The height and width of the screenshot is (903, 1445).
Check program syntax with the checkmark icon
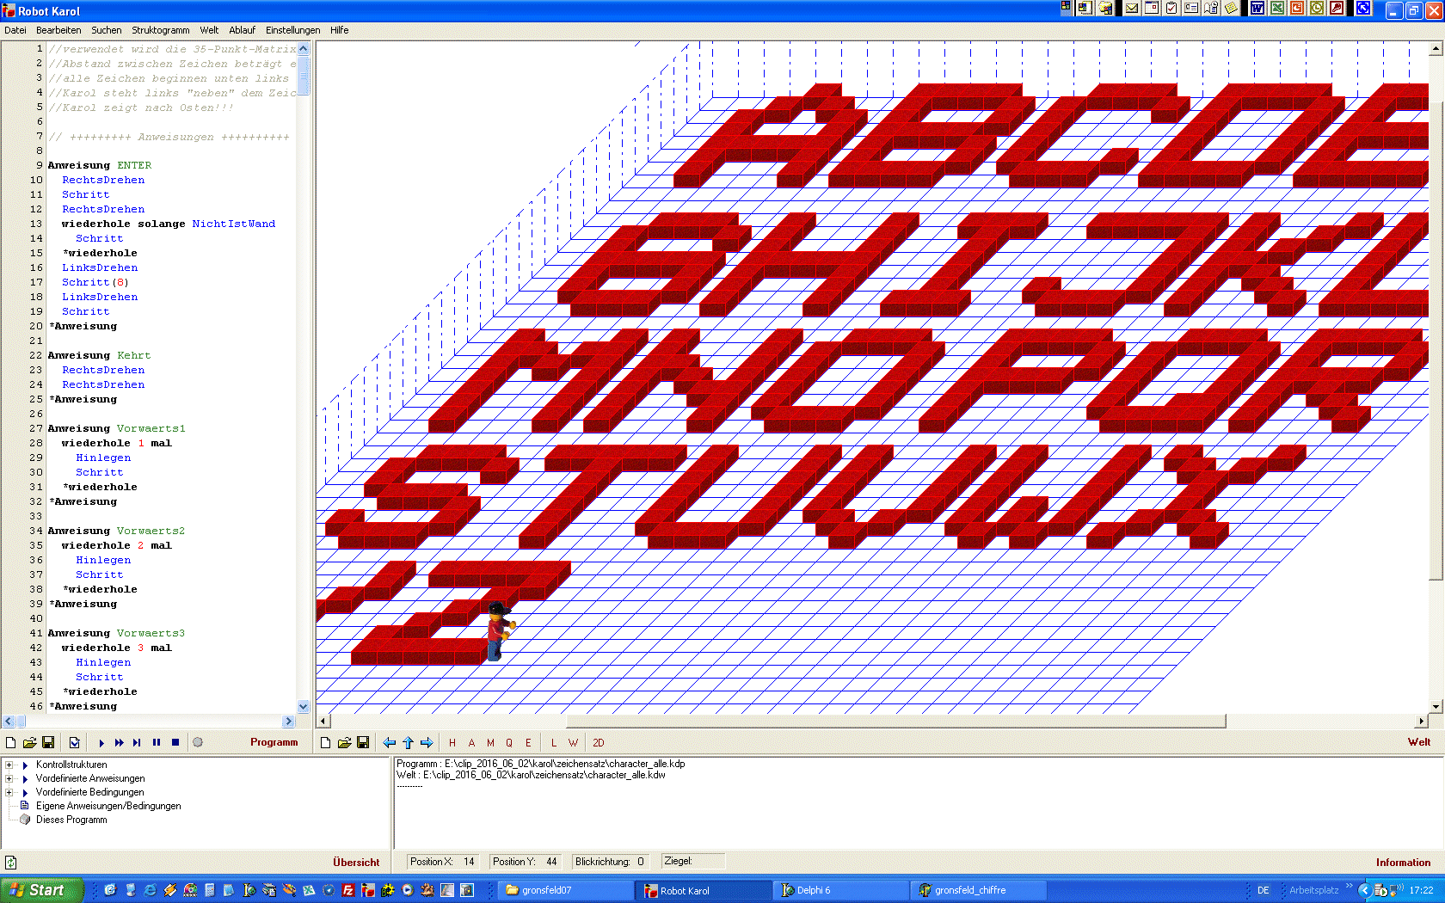coord(75,743)
